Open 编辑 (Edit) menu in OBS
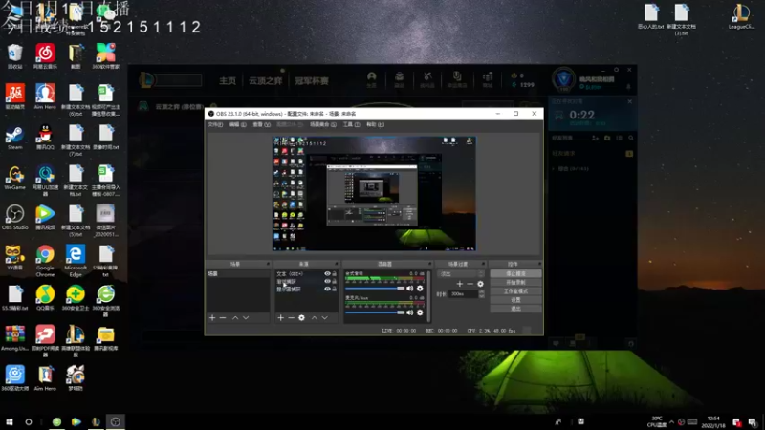 point(237,125)
